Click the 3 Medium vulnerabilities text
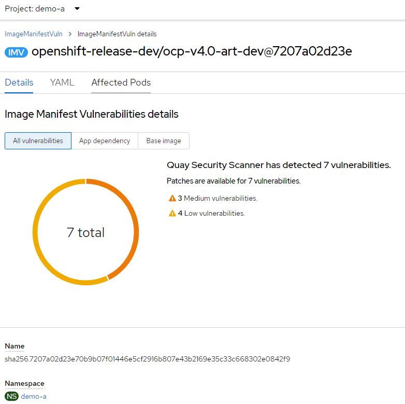The width and height of the screenshot is (405, 404). click(218, 199)
